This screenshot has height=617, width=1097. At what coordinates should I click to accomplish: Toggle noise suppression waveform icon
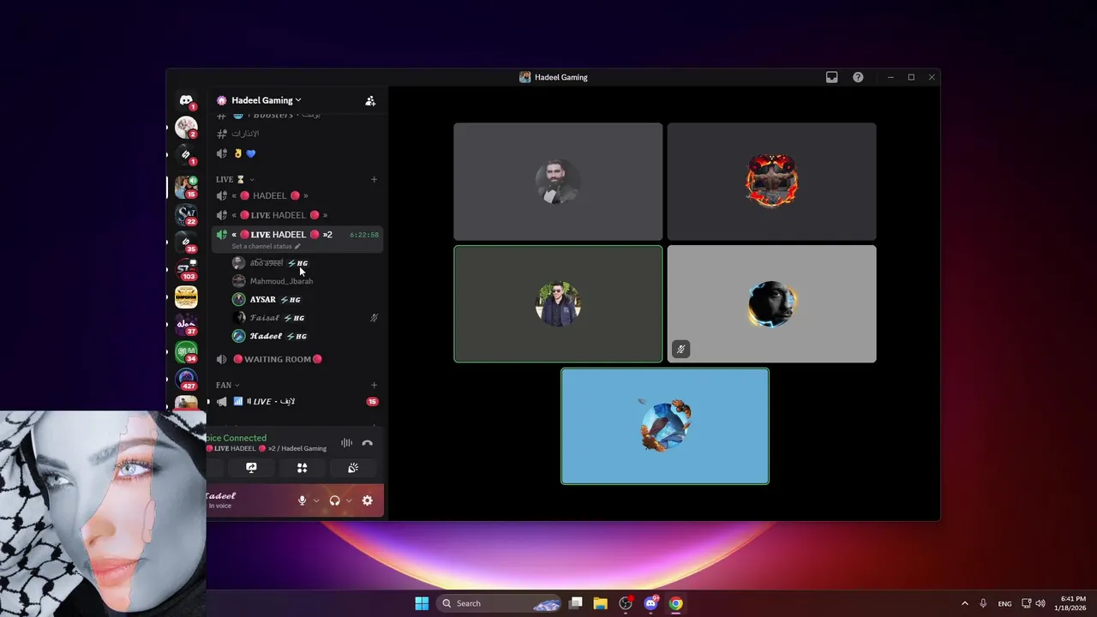click(346, 443)
